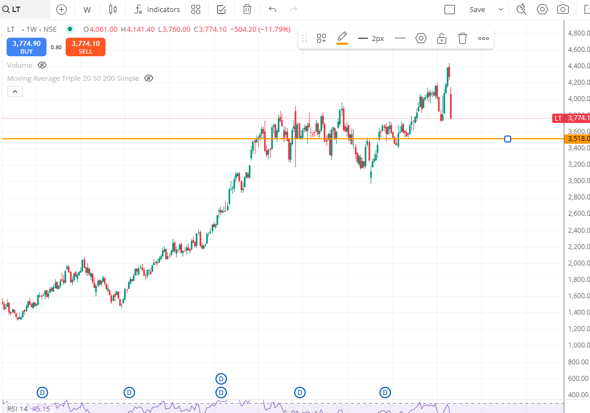This screenshot has width=590, height=413.
Task: Open the layout rectangle selector
Action: coord(449,9)
